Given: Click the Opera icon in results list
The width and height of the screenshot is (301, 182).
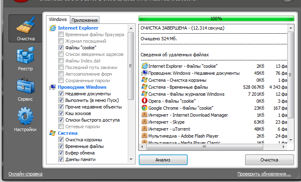Looking at the screenshot, I should [144, 101].
